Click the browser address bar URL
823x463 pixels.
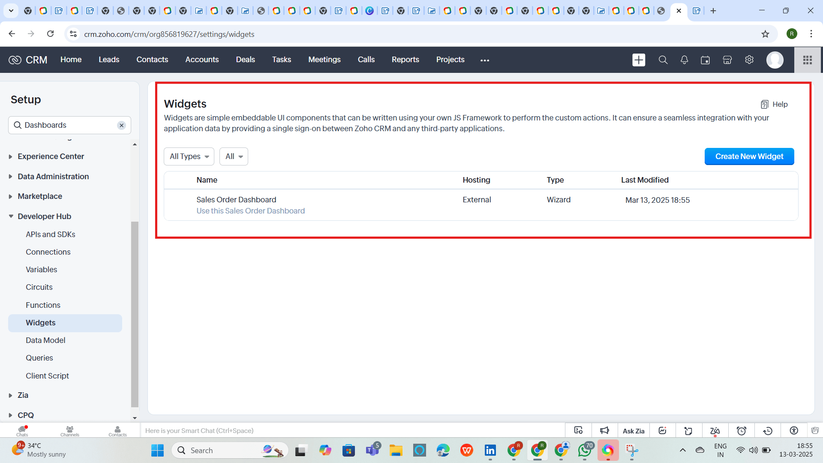tap(169, 34)
